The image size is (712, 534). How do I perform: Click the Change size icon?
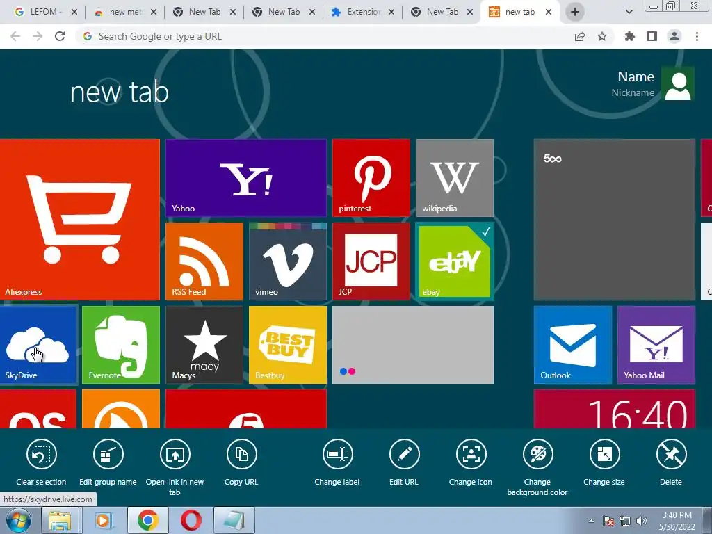pyautogui.click(x=604, y=454)
